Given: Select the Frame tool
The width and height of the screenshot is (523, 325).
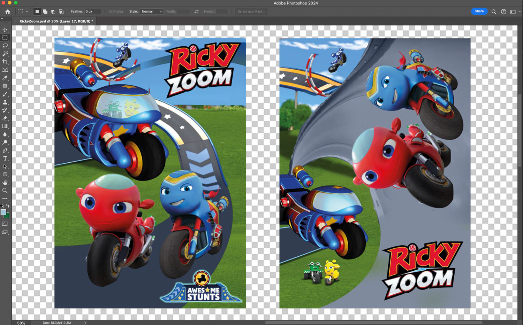Looking at the screenshot, I should (x=5, y=70).
